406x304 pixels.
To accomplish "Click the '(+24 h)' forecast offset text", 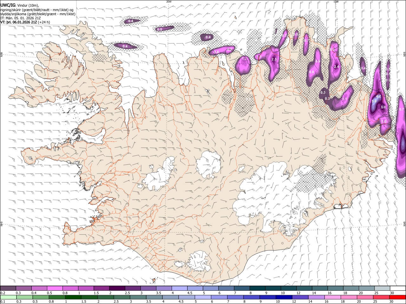I will pyautogui.click(x=44, y=22).
